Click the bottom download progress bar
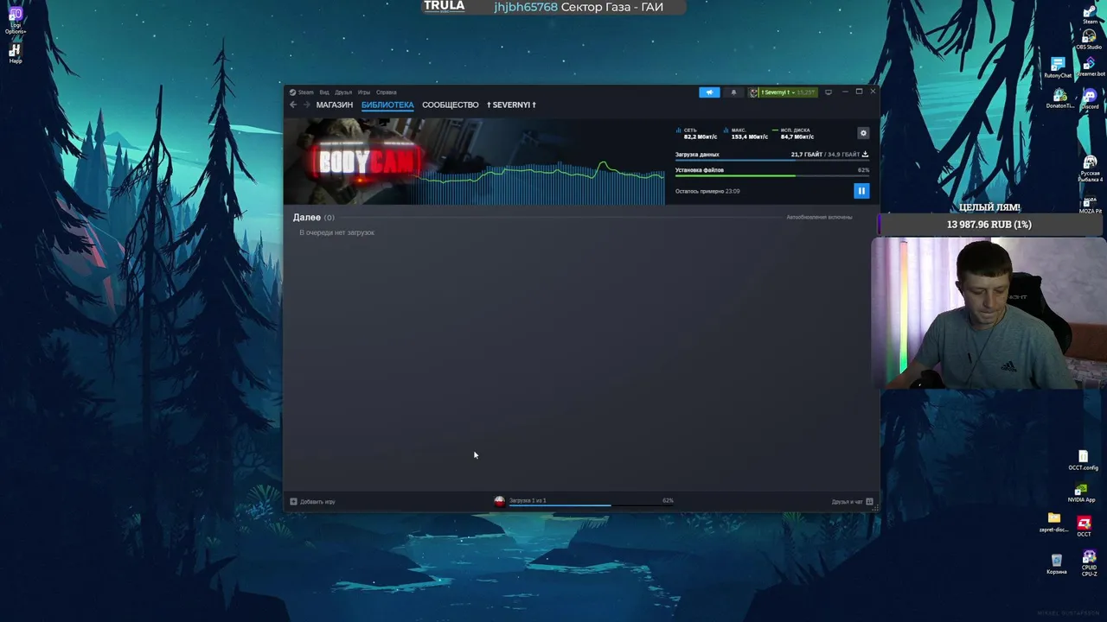Screen dimensions: 1107x622 tap(591, 505)
